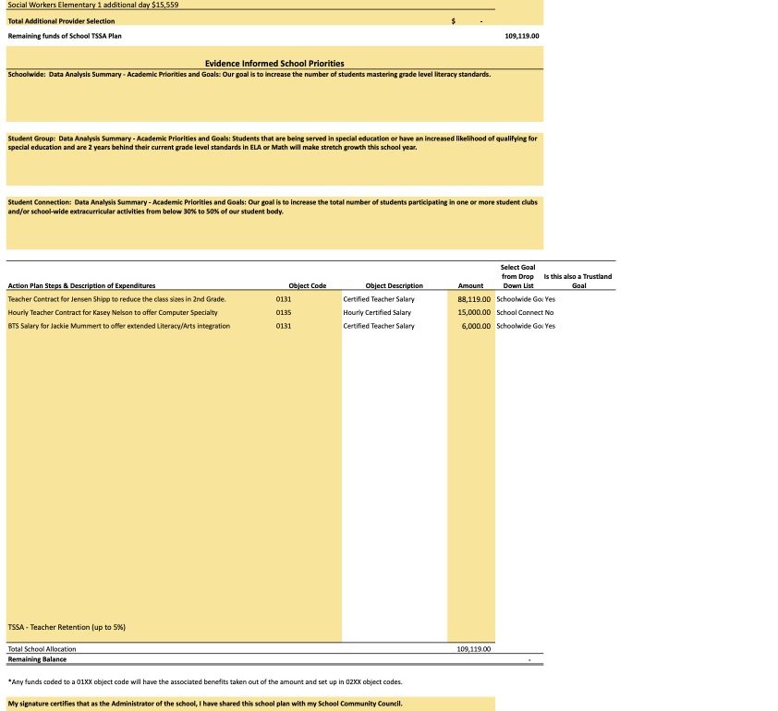Click the Object Code column header
Image resolution: width=778 pixels, height=711 pixels.
tap(307, 286)
